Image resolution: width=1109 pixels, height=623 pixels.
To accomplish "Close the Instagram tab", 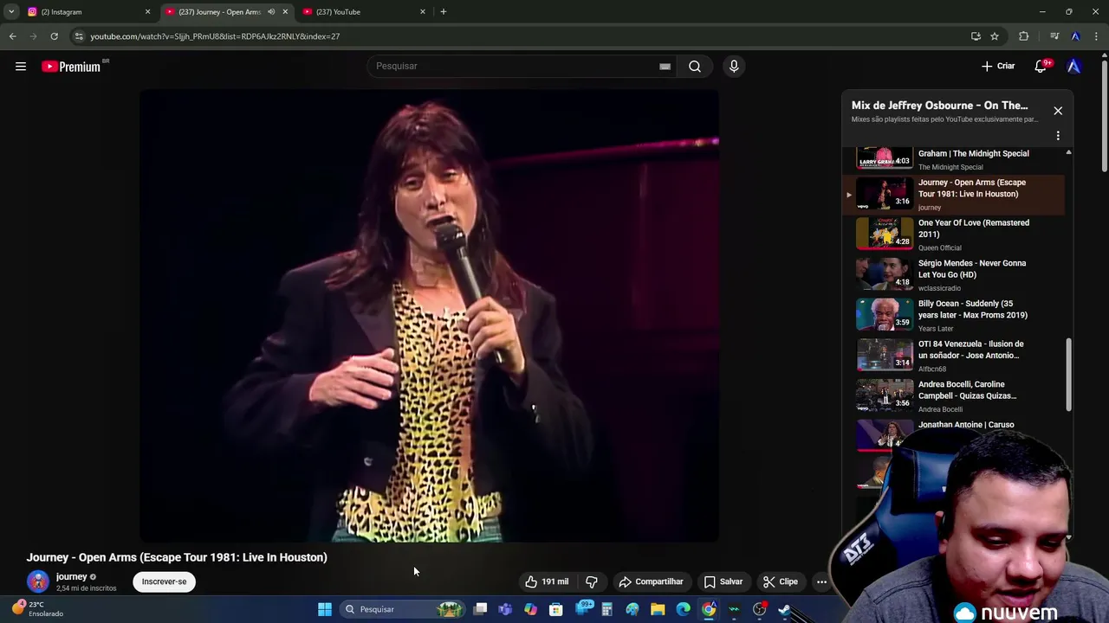I will click(147, 12).
